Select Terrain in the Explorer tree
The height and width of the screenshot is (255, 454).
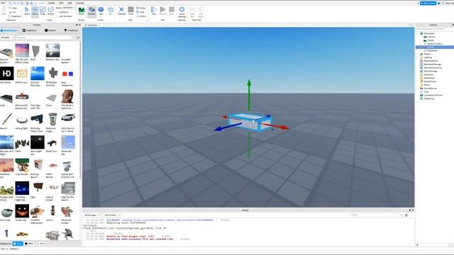[x=431, y=40]
